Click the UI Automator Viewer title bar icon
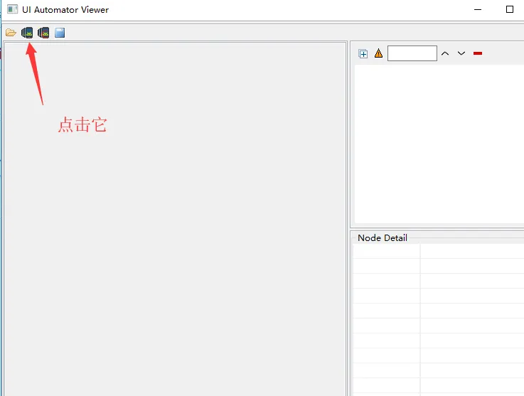This screenshot has width=524, height=396. click(12, 9)
